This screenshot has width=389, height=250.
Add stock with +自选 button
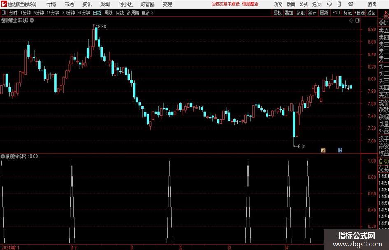coord(360,13)
